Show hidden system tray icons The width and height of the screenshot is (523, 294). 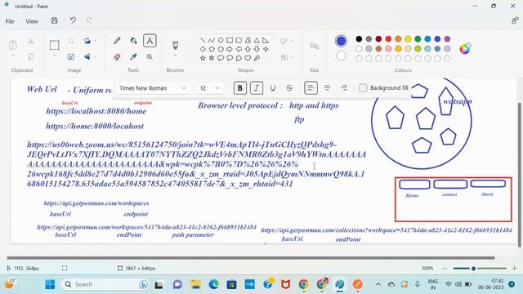click(378, 284)
